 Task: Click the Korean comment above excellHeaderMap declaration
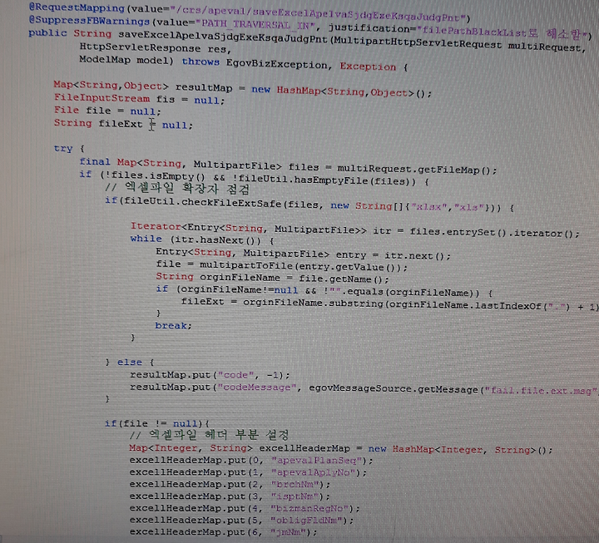pyautogui.click(x=209, y=434)
